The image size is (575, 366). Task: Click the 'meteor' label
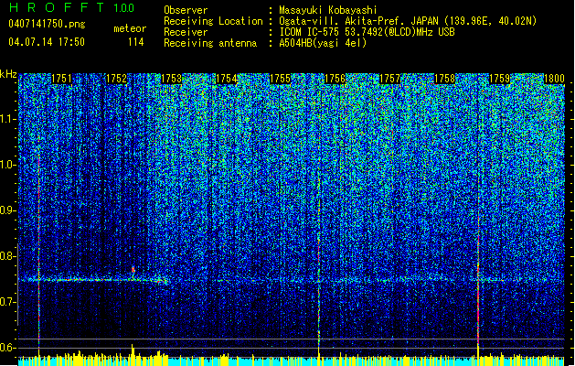(x=130, y=28)
